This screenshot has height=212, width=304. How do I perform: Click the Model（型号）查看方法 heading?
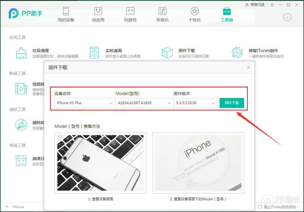(77, 126)
